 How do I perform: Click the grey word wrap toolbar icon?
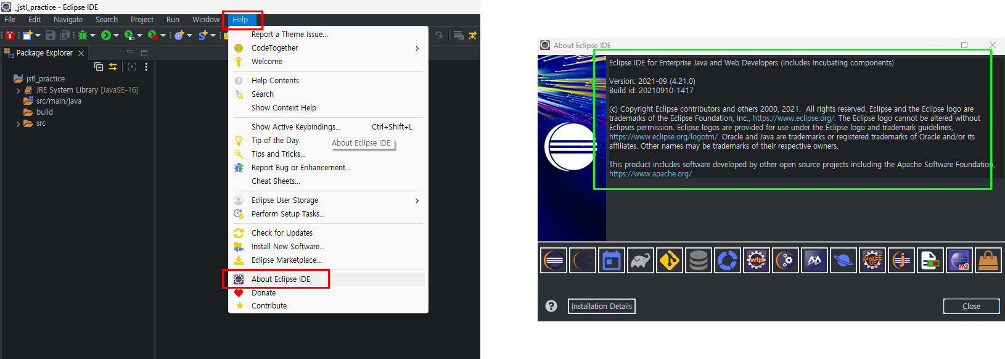click(459, 35)
